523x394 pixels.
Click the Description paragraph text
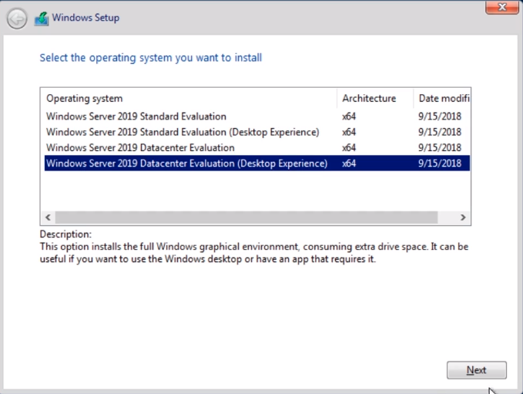pos(254,253)
